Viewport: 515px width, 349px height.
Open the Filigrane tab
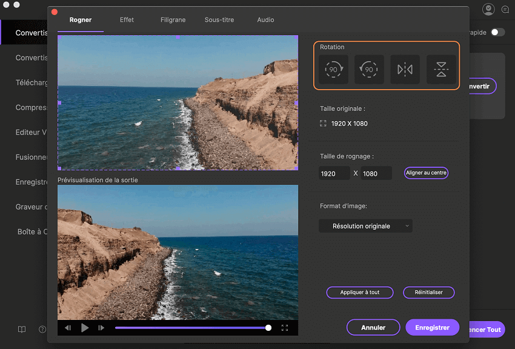point(173,19)
